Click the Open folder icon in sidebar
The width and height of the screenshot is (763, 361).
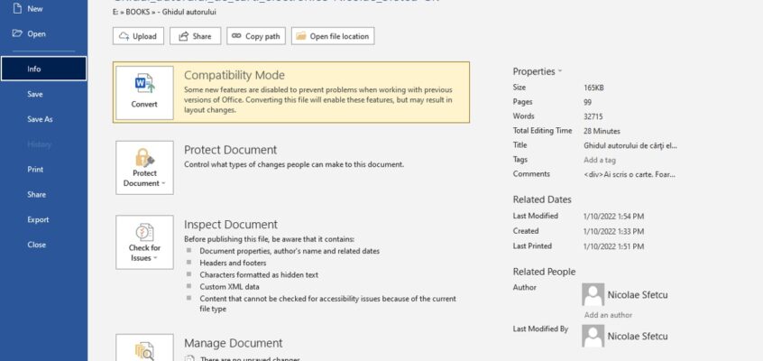click(17, 33)
